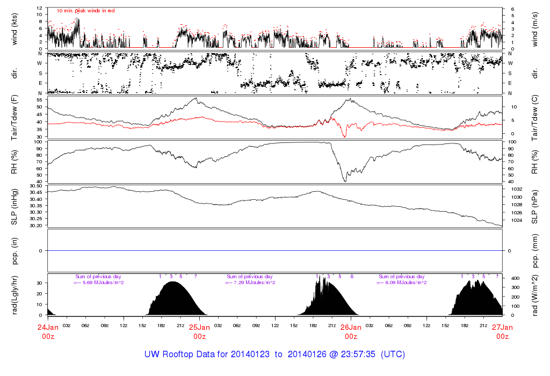The image size is (550, 376).
Task: Select the SLP (hPa) axis label
Action: [535, 207]
